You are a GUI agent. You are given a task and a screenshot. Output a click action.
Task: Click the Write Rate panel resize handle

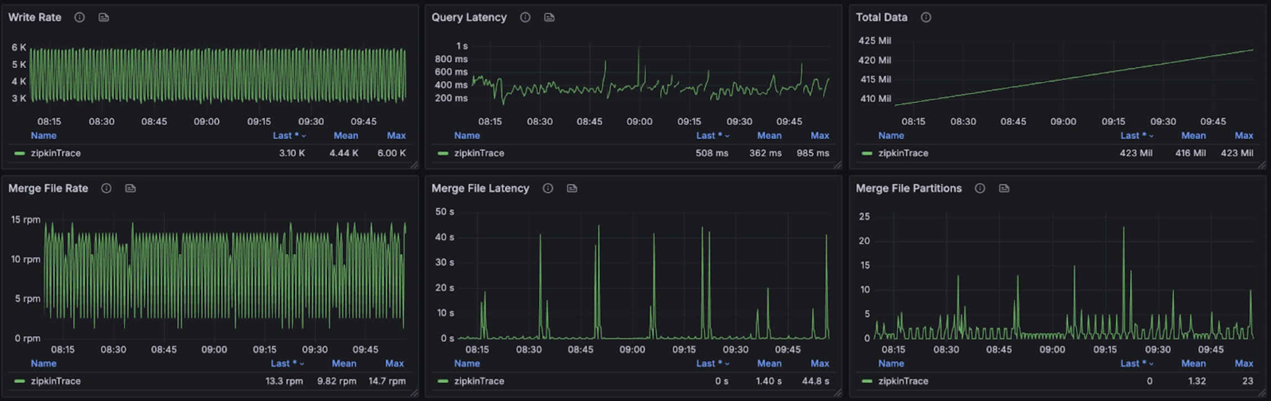414,165
